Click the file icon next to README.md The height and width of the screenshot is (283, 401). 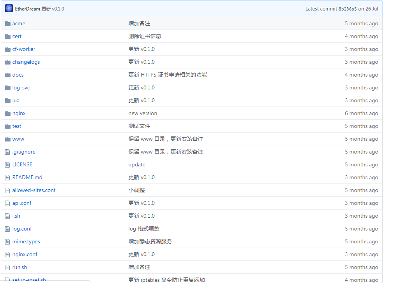pos(7,177)
